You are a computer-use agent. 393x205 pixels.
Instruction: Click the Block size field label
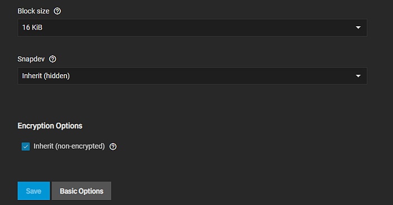pyautogui.click(x=34, y=11)
